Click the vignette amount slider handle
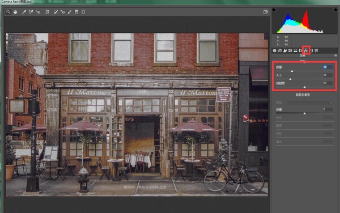This screenshot has height=213, width=340. point(304,113)
